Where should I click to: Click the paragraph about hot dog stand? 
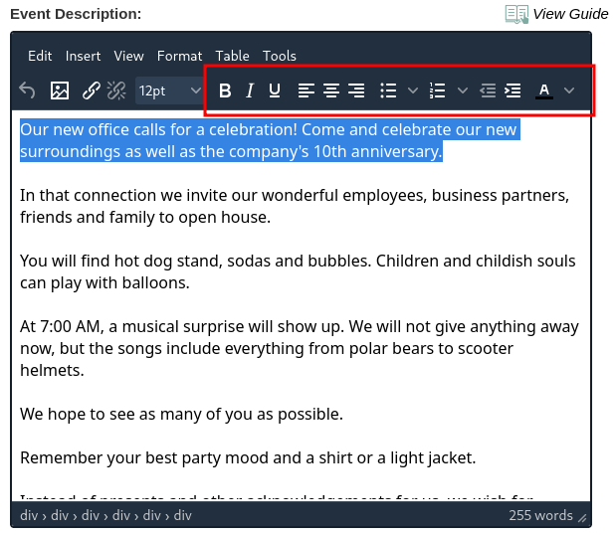point(298,271)
